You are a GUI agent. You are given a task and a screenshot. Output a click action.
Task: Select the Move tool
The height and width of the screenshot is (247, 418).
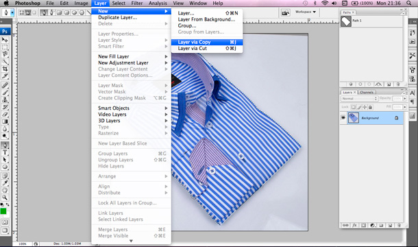5,40
